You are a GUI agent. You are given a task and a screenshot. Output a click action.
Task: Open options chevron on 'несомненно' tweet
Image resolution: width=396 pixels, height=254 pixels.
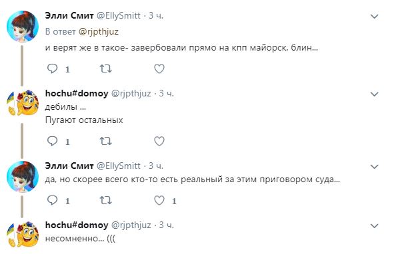(374, 226)
